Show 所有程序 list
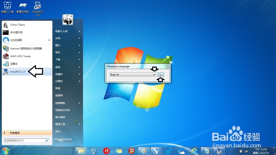The image size is (276, 155). [x=27, y=133]
